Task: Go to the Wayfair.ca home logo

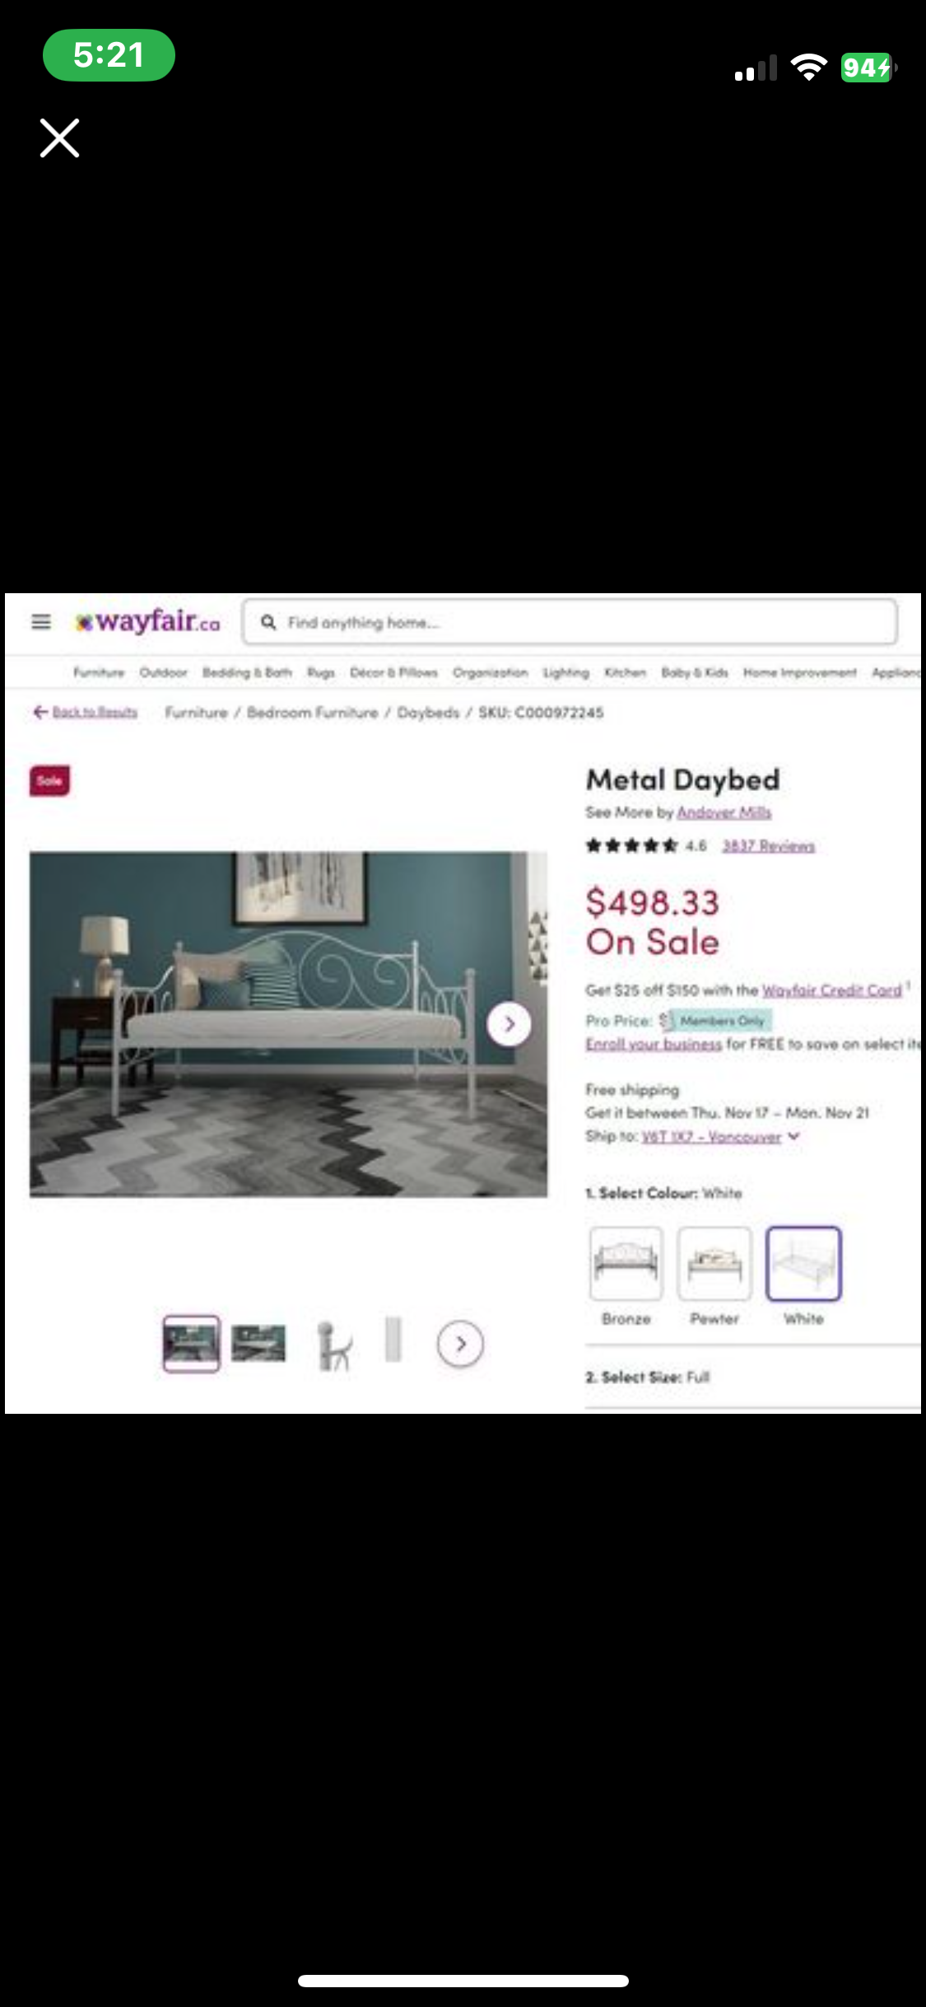Action: click(147, 622)
